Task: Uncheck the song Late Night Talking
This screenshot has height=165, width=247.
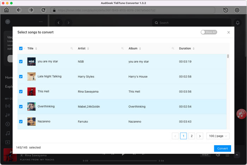Action: coord(21,77)
